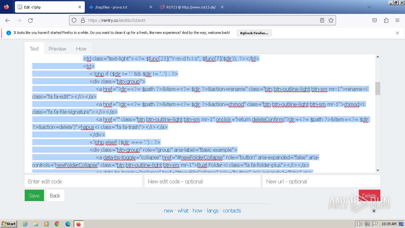Open Firefox application hamburger menu
The width and height of the screenshot is (405, 228).
(397, 20)
